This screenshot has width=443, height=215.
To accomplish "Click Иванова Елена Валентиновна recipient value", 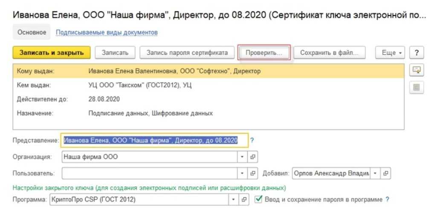I will click(174, 71).
